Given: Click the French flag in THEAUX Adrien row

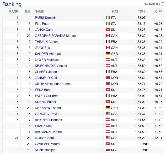Looking at the screenshot, I should pyautogui.click(x=108, y=42).
